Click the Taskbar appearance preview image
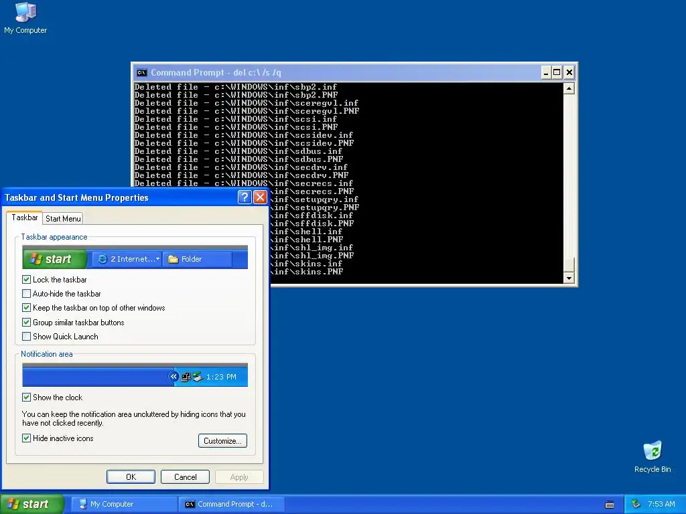This screenshot has width=686, height=514. click(135, 257)
